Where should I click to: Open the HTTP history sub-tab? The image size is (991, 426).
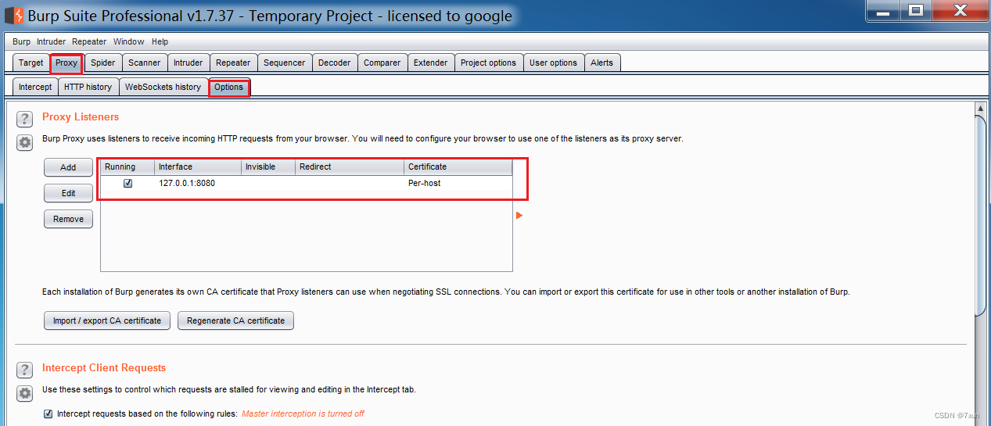pyautogui.click(x=88, y=87)
